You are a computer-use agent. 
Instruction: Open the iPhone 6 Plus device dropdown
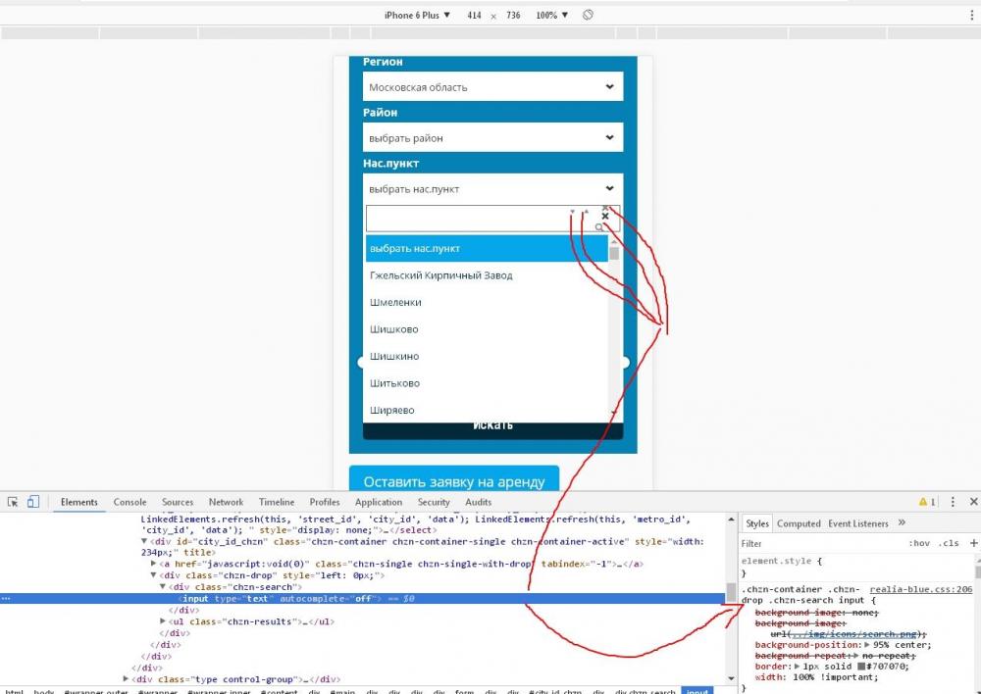point(418,16)
